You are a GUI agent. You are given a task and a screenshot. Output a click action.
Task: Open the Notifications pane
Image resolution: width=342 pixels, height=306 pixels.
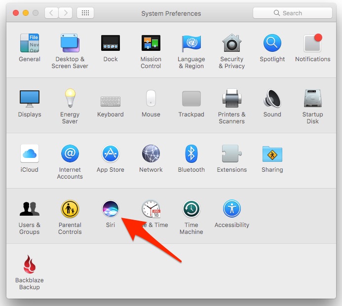tap(312, 44)
